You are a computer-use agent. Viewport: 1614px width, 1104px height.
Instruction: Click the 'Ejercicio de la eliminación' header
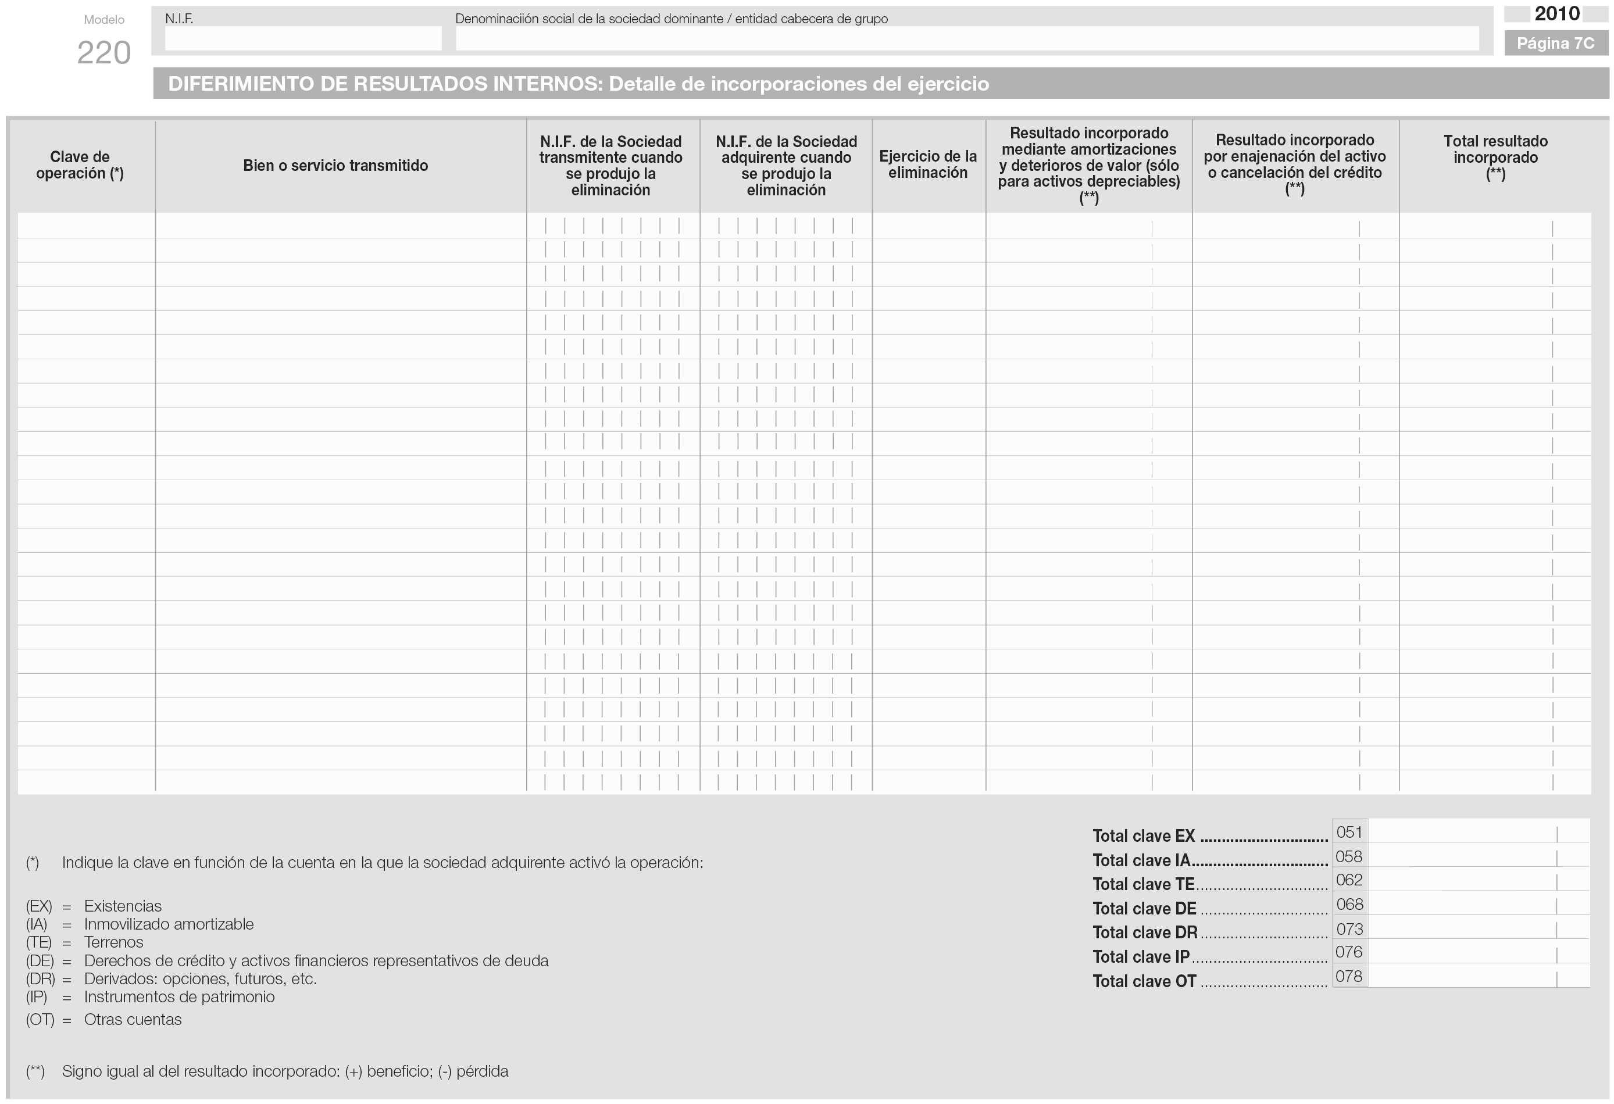tap(928, 165)
